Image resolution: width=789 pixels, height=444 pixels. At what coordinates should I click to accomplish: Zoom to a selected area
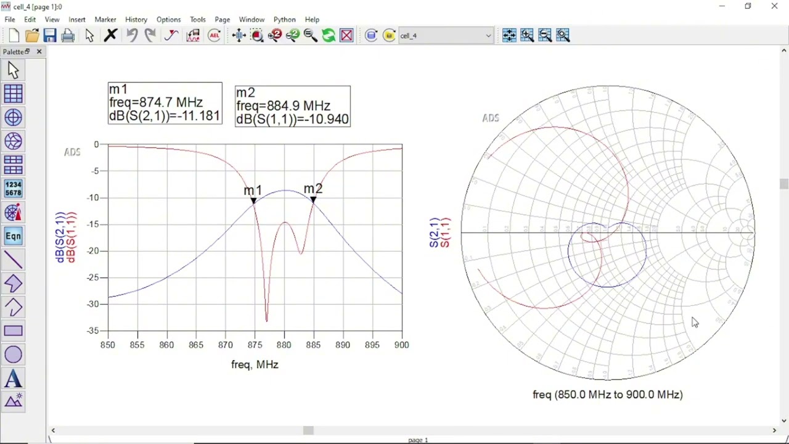pyautogui.click(x=257, y=36)
